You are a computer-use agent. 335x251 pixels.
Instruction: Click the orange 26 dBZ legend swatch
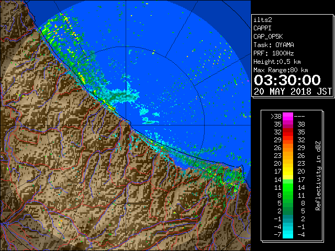point(288,147)
